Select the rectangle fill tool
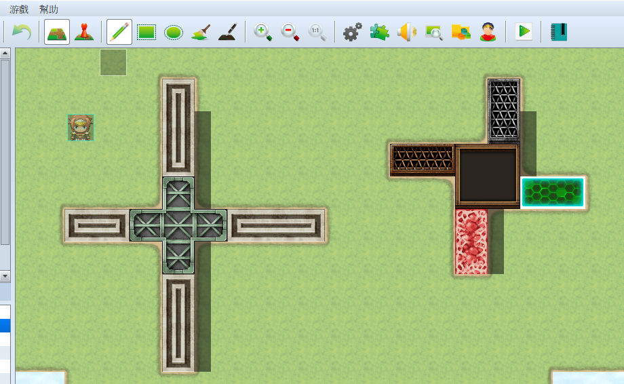This screenshot has width=624, height=384. 147,32
